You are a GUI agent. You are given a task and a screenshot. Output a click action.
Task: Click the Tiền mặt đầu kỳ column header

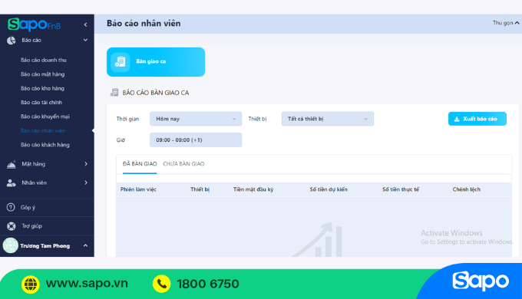point(253,189)
